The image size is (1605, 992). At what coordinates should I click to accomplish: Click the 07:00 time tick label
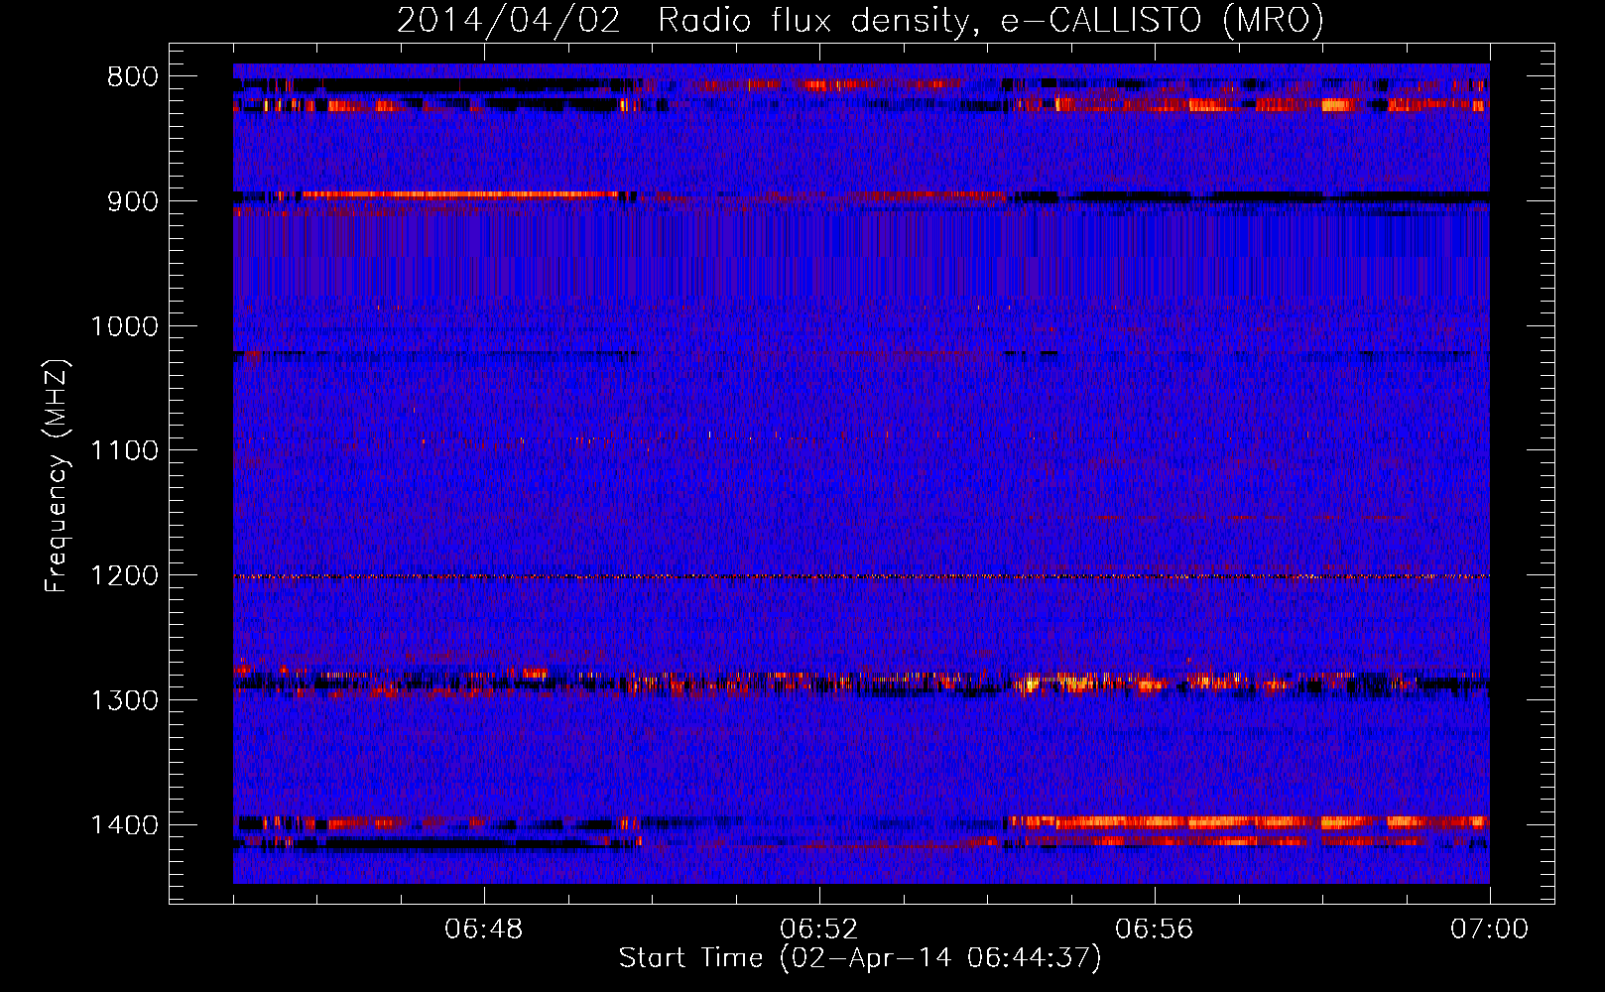(x=1490, y=930)
